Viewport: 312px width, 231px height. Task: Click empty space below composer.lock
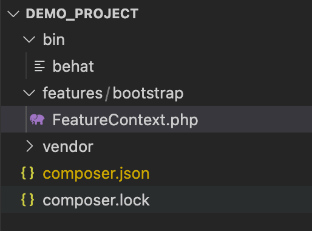156,222
